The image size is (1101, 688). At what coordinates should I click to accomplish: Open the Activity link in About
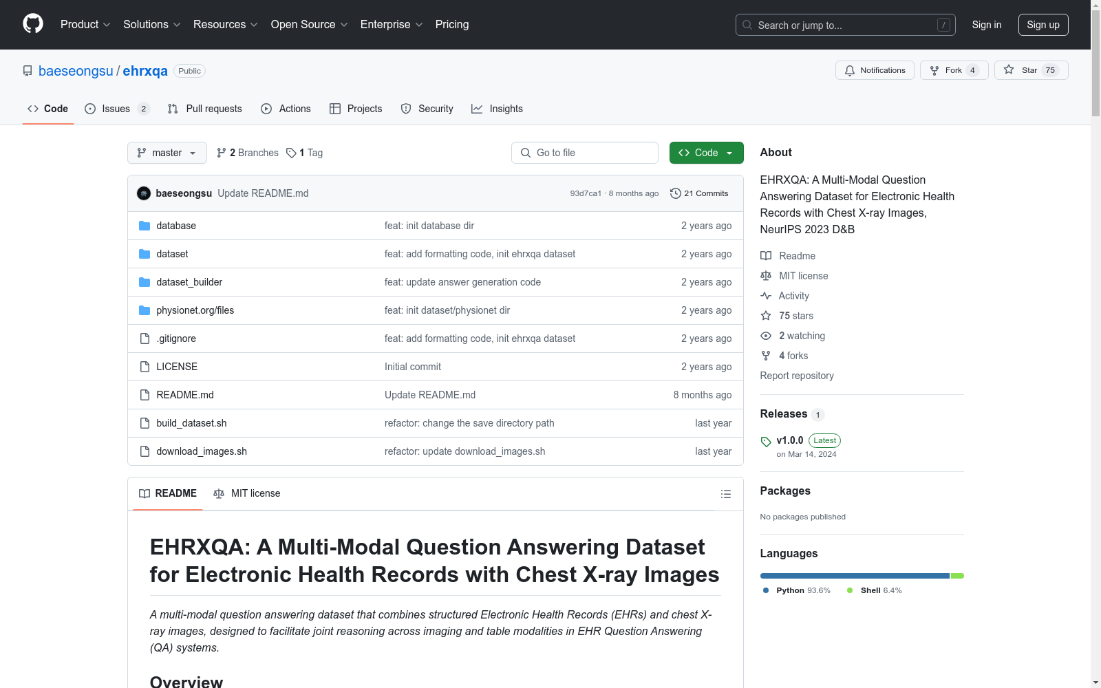coord(785,296)
